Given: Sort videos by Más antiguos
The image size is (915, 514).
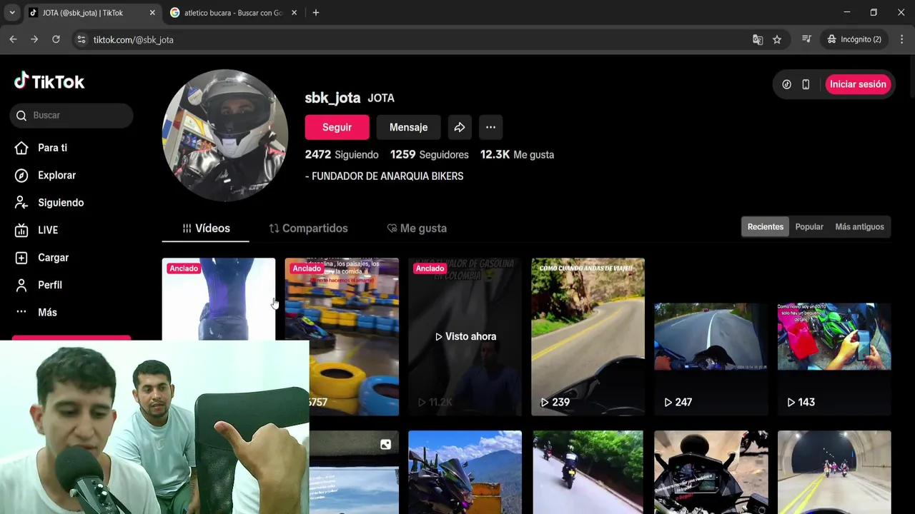Looking at the screenshot, I should (x=859, y=227).
